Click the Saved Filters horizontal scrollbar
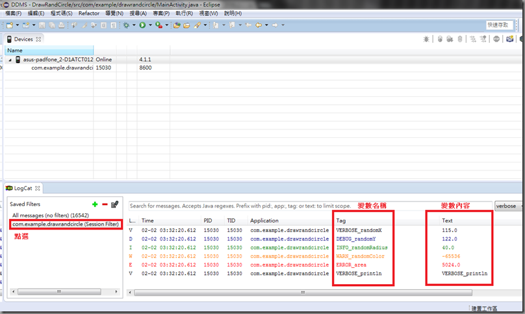This screenshot has height=314, width=525. (59, 292)
